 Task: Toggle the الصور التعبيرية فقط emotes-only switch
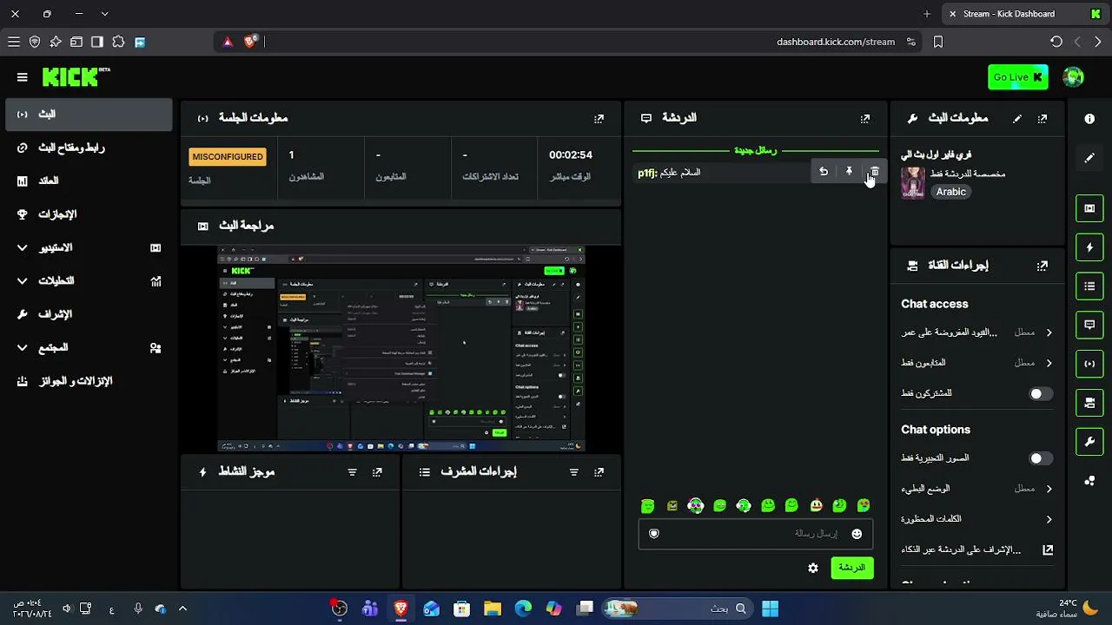coord(1041,458)
